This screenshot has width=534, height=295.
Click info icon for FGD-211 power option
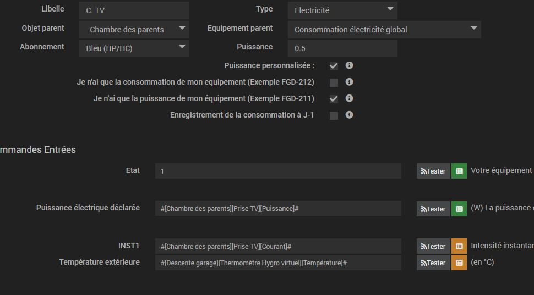(349, 98)
